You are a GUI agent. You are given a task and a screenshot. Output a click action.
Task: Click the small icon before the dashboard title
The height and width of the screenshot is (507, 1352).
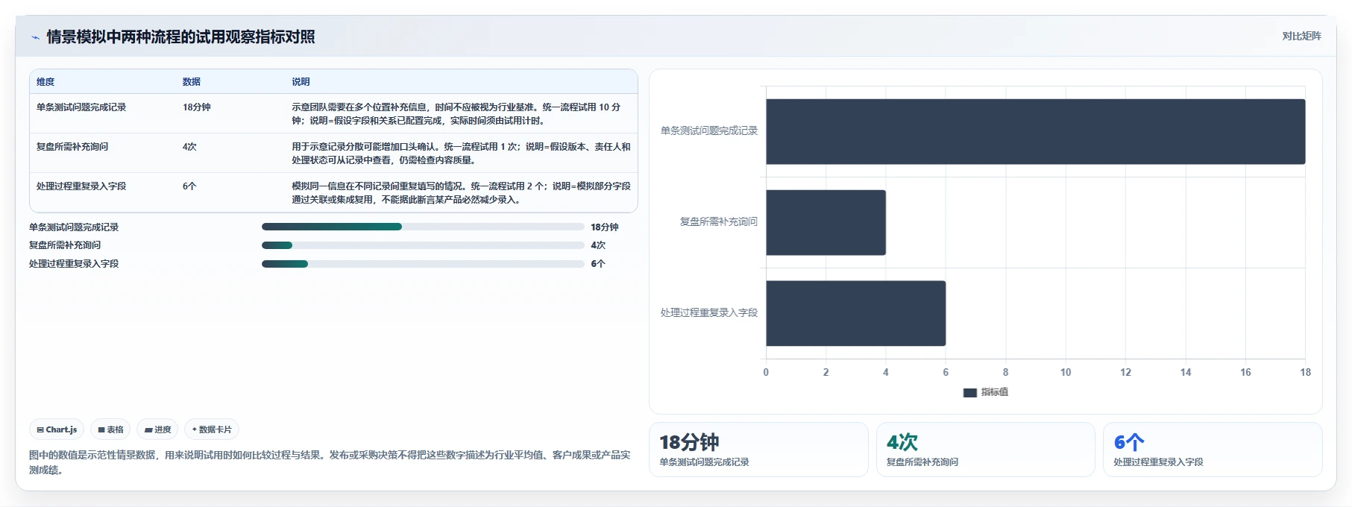click(35, 37)
